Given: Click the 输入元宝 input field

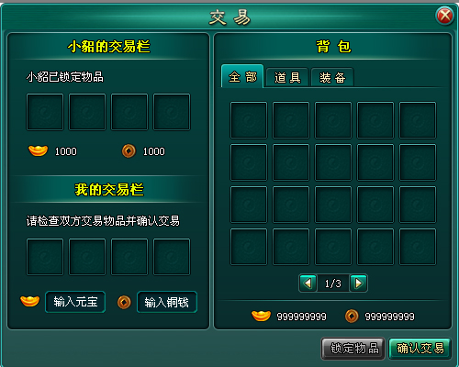Looking at the screenshot, I should click(75, 302).
